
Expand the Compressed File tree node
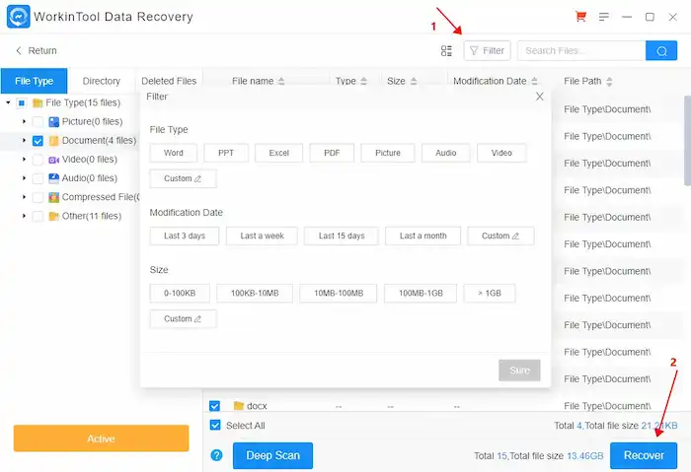24,197
